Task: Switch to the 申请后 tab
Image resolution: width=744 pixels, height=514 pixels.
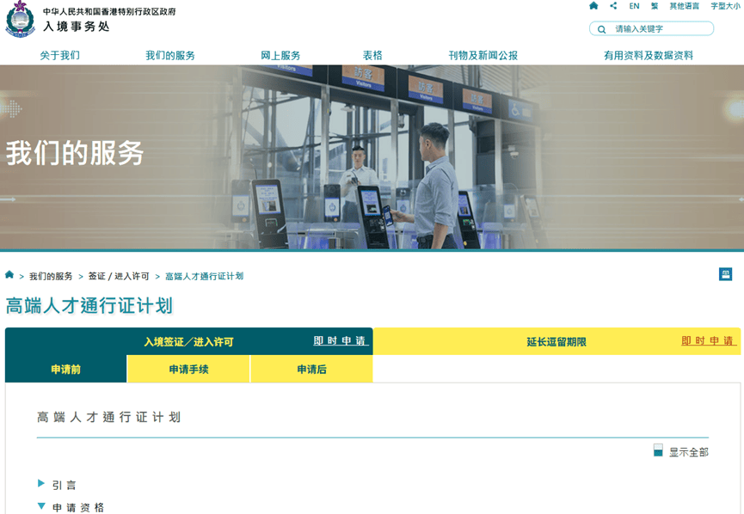Action: [311, 370]
